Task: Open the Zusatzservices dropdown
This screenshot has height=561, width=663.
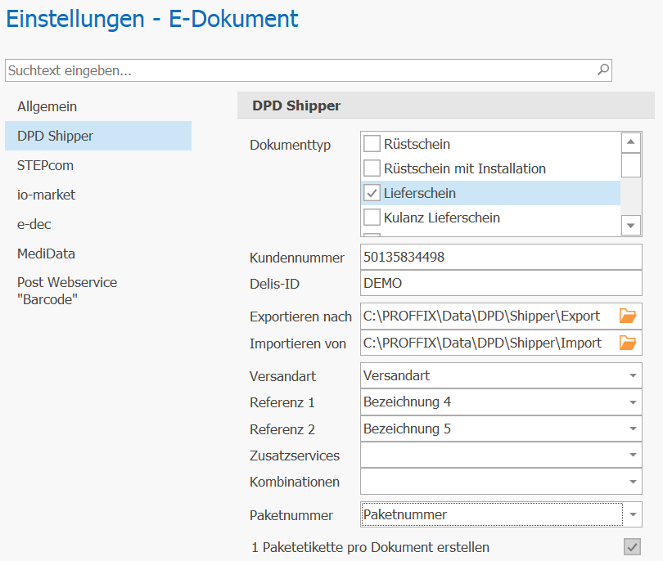Action: [633, 455]
